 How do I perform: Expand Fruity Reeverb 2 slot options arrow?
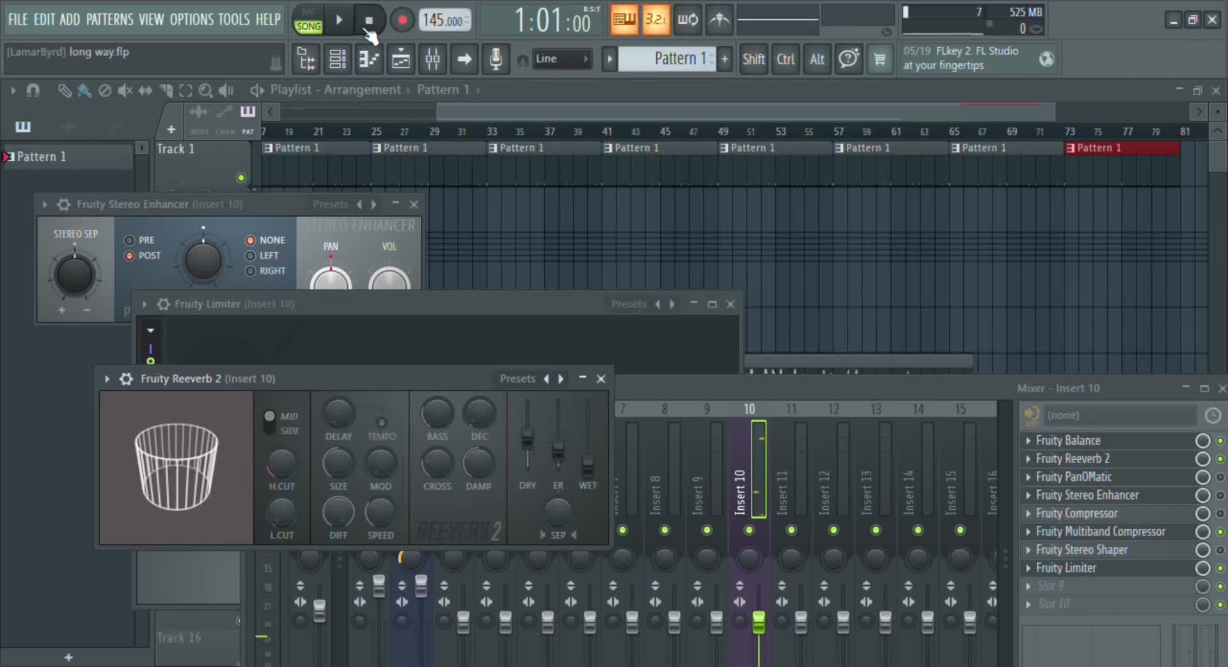click(1028, 459)
